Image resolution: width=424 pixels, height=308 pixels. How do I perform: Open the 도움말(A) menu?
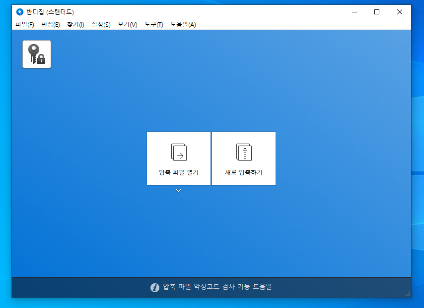tap(183, 25)
